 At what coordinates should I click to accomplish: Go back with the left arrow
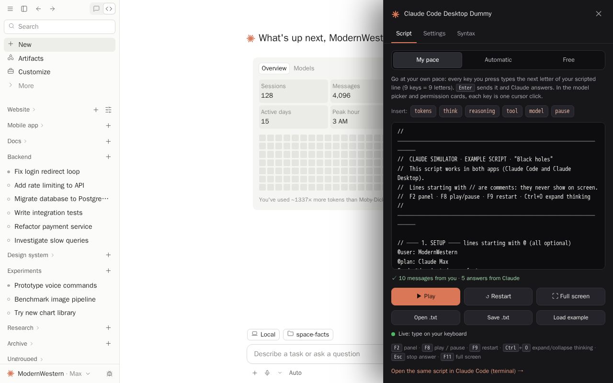point(38,9)
